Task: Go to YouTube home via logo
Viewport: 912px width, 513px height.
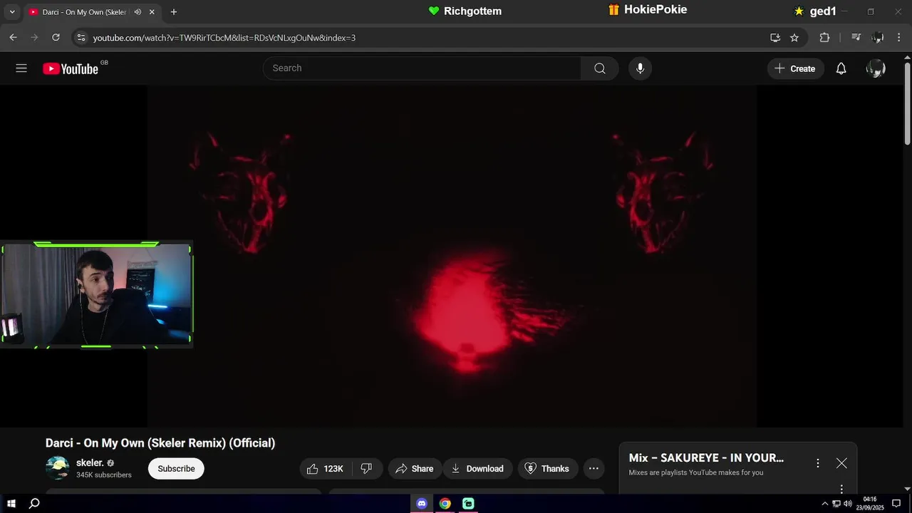Action: point(70,68)
